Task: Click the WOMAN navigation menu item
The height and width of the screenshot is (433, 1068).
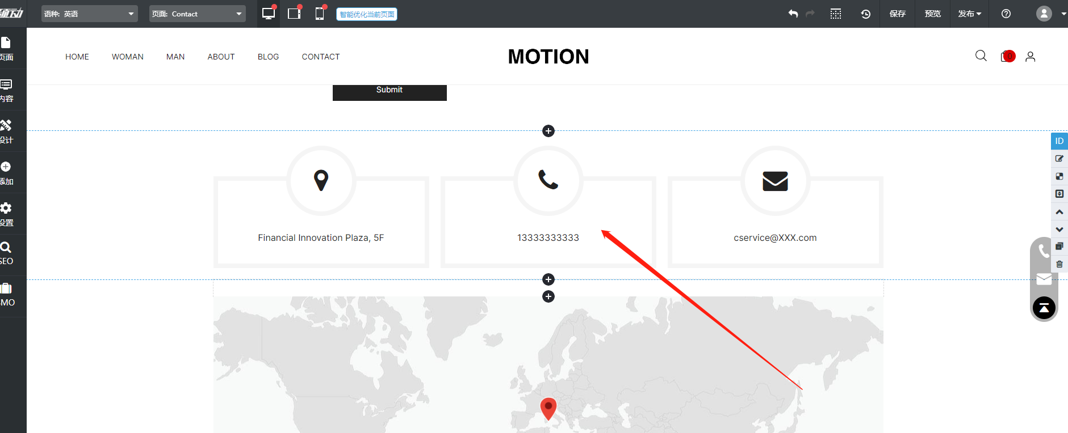Action: point(127,57)
